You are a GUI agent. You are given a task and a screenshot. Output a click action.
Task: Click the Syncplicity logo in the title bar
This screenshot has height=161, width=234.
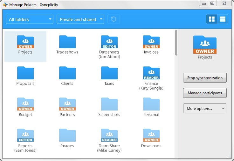point(5,5)
